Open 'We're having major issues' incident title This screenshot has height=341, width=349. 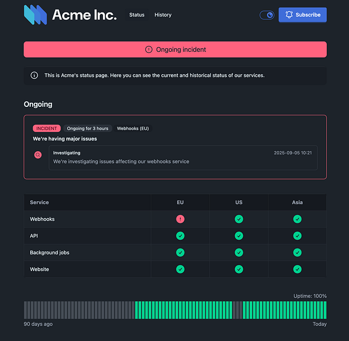tap(65, 139)
